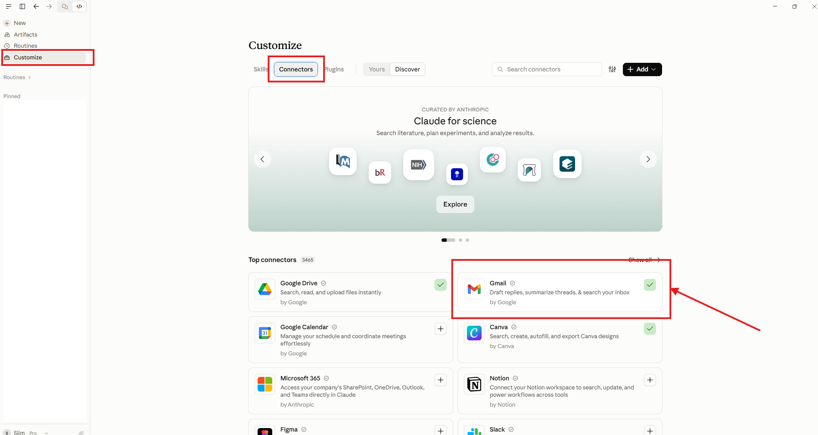Click the leftmost carousel icon with letter M
The width and height of the screenshot is (818, 435).
click(343, 161)
